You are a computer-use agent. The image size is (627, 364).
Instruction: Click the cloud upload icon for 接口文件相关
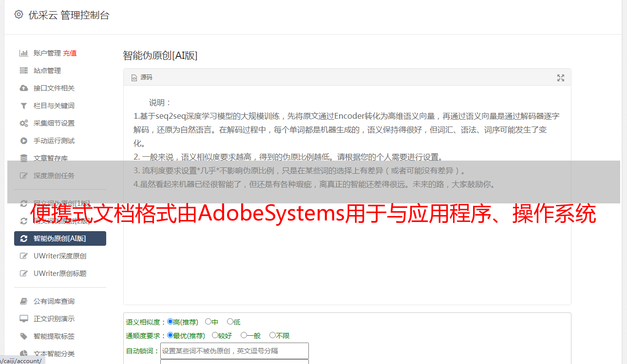(x=23, y=88)
